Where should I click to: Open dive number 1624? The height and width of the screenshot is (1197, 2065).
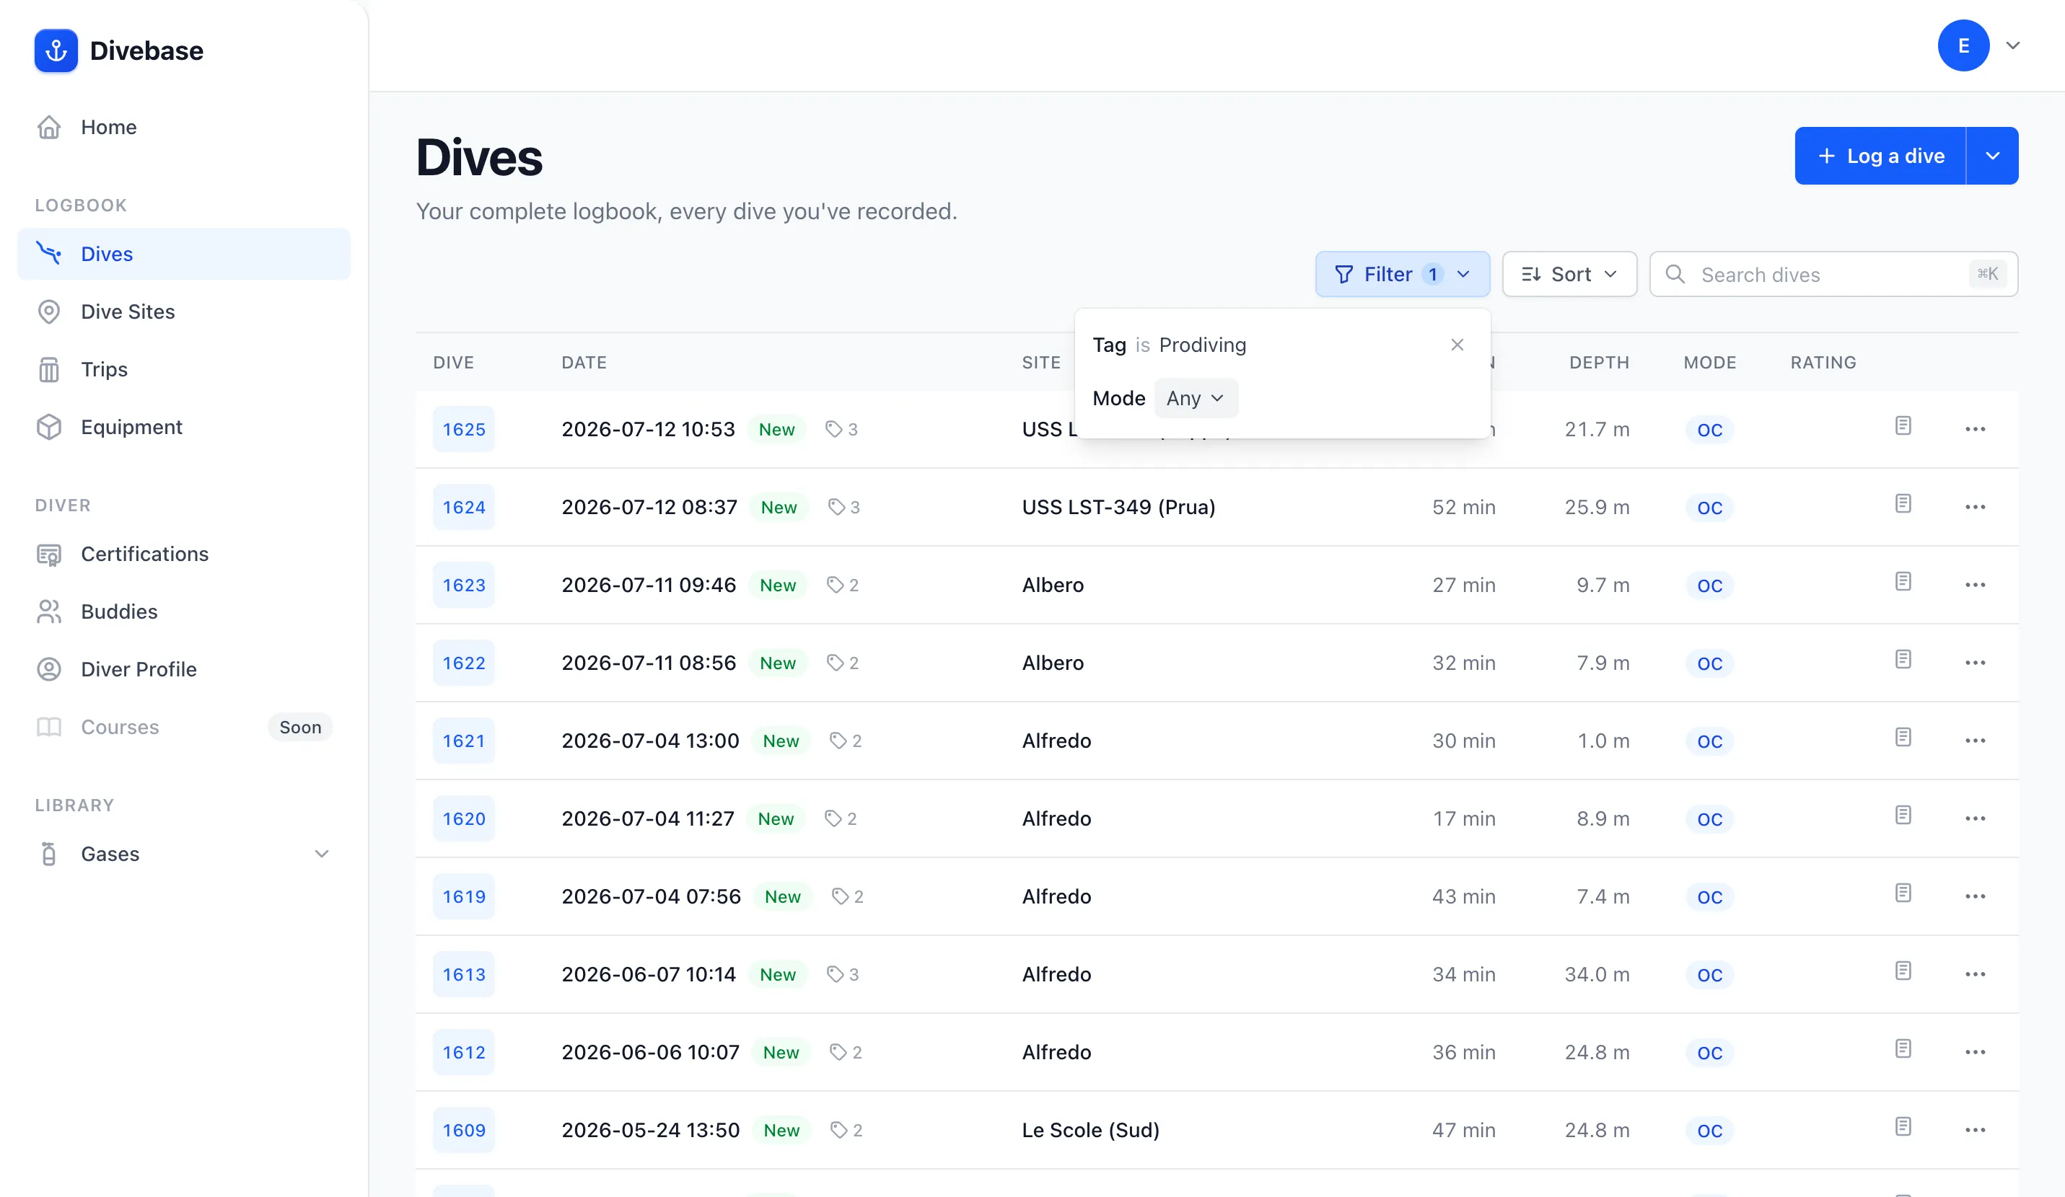(464, 507)
